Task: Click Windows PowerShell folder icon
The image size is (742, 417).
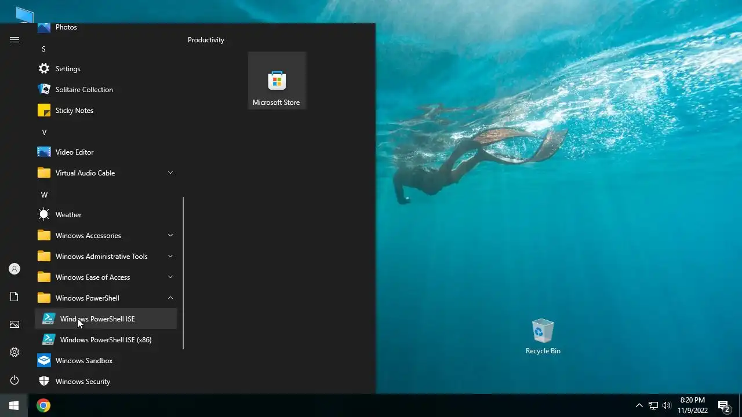Action: point(44,298)
